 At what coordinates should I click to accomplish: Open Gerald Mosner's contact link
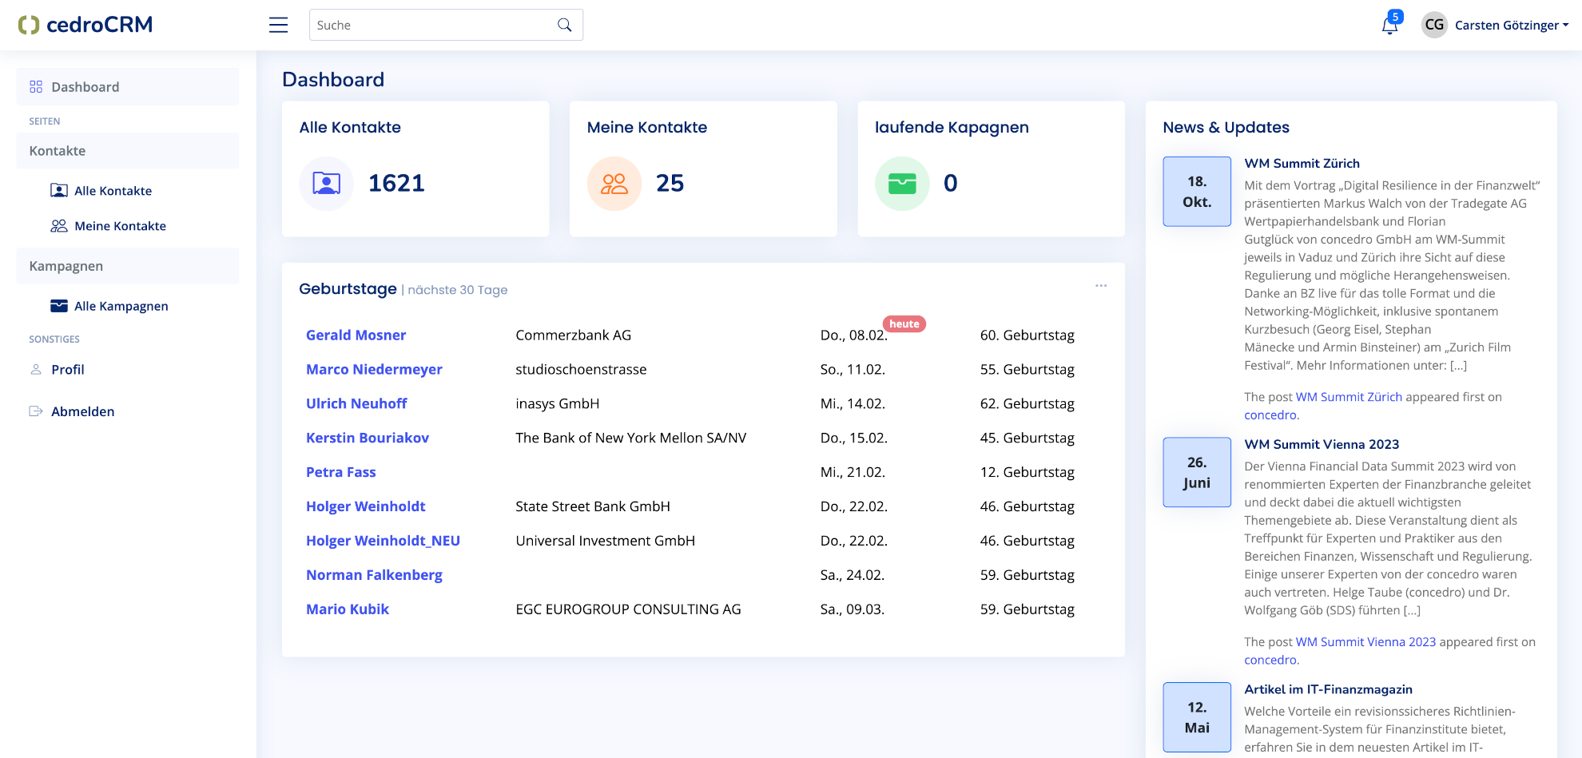pos(356,335)
